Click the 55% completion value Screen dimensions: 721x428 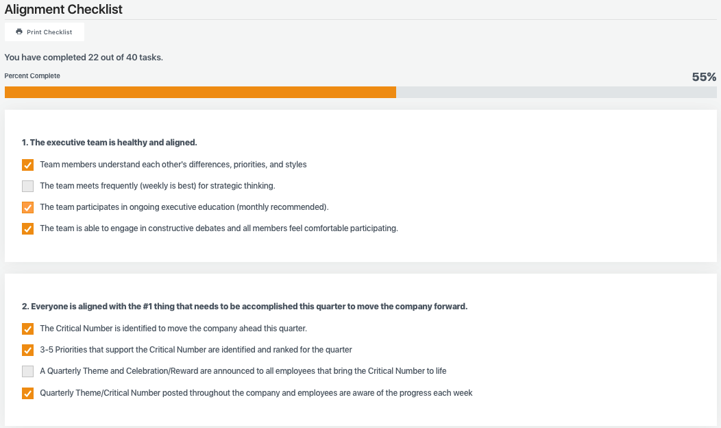[x=704, y=77]
